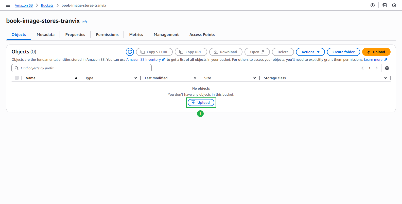The height and width of the screenshot is (204, 402).
Task: Click the Info link beside bucket name
Action: (84, 22)
